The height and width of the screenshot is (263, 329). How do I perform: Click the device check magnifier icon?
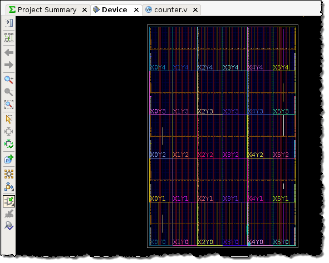[9, 226]
